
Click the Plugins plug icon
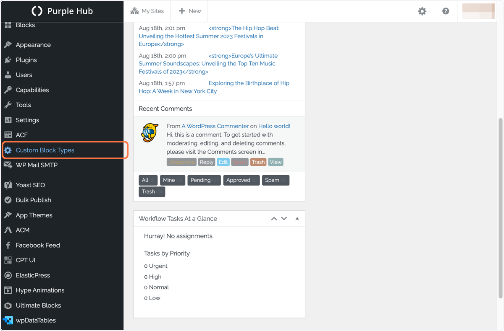(8, 60)
